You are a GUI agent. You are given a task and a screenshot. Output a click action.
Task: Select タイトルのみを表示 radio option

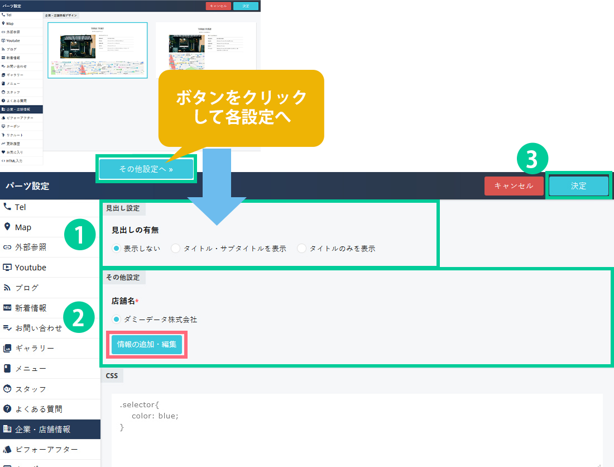[302, 249]
